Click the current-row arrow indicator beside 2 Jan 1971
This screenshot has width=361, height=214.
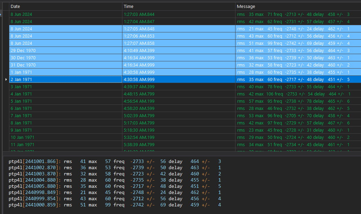pyautogui.click(x=6, y=79)
